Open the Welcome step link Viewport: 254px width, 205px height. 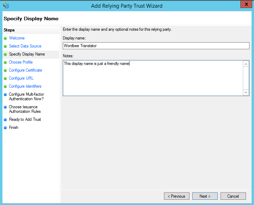click(x=17, y=38)
